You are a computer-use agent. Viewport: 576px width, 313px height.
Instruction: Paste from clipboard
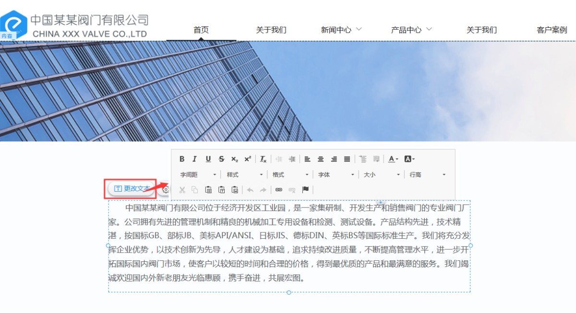coord(208,190)
